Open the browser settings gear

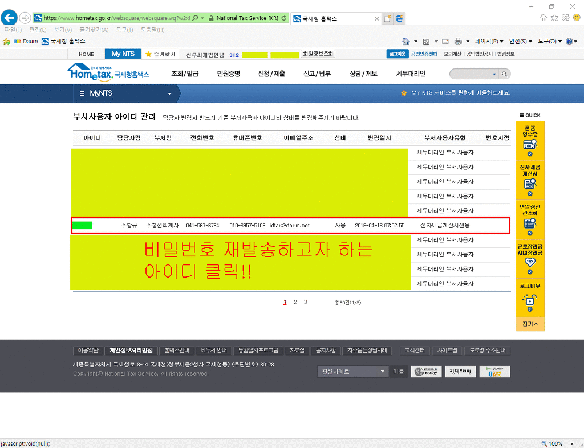pos(566,18)
